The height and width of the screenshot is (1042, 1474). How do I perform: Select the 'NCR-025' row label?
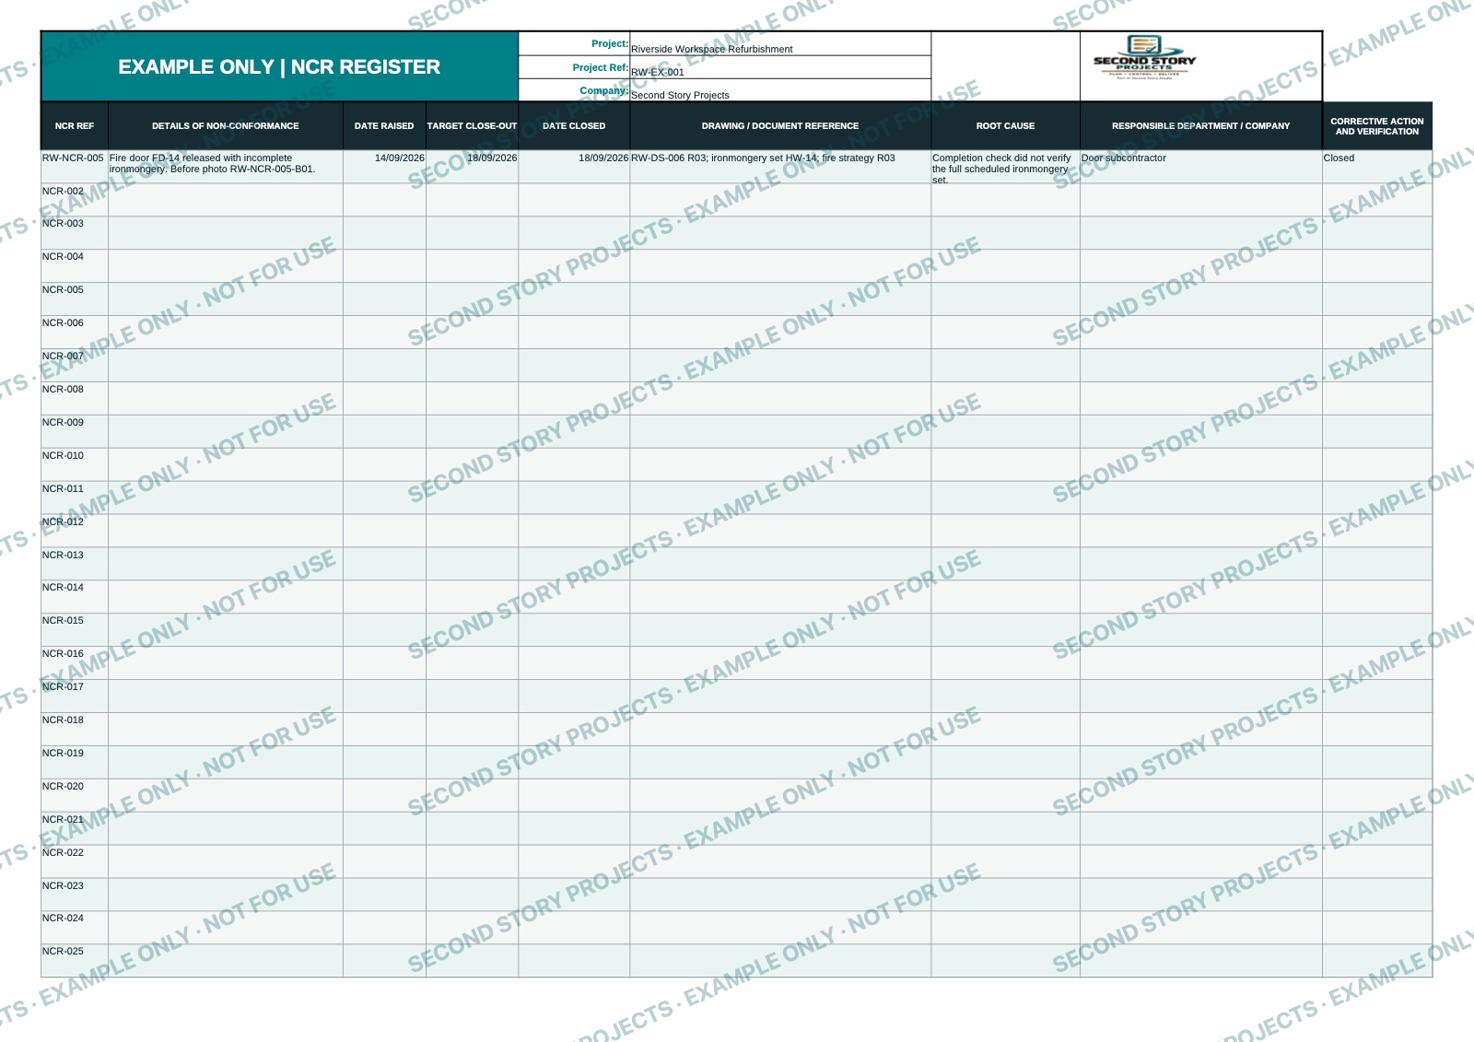click(x=63, y=951)
